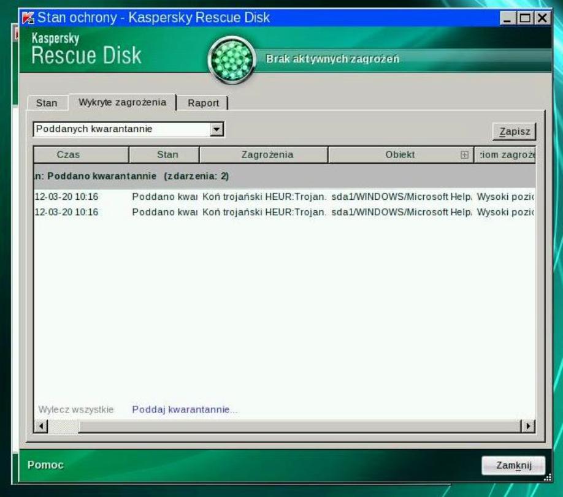Click the horizontal scrollbar left arrow

point(41,426)
